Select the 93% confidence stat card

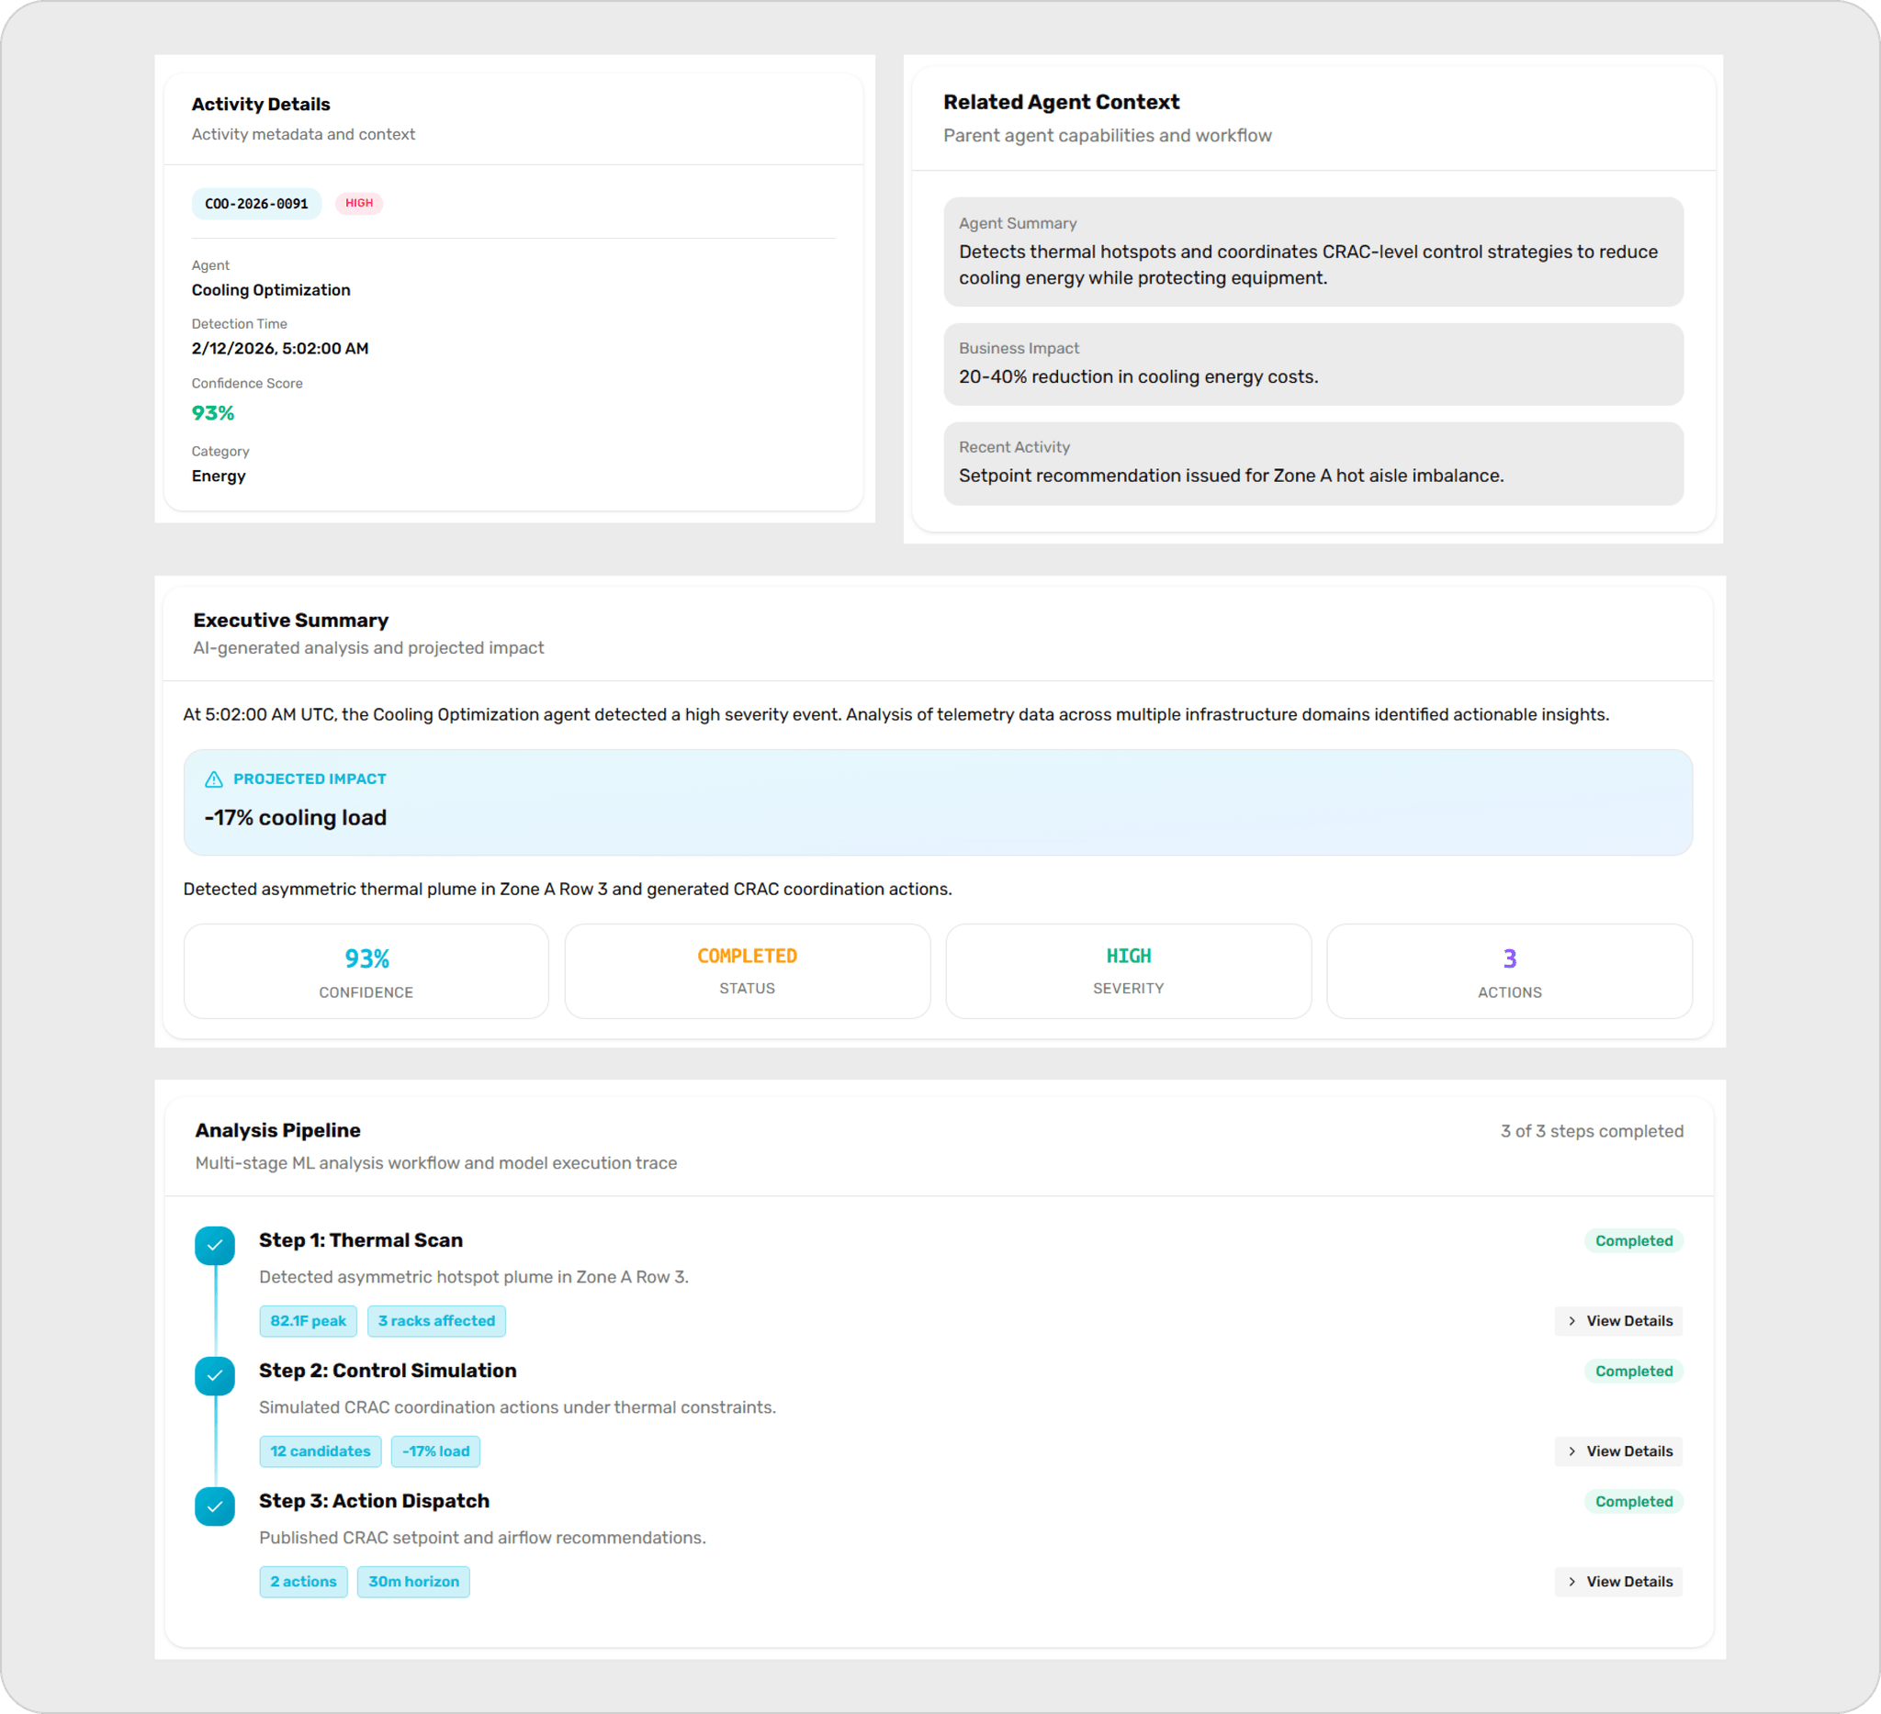(x=366, y=970)
